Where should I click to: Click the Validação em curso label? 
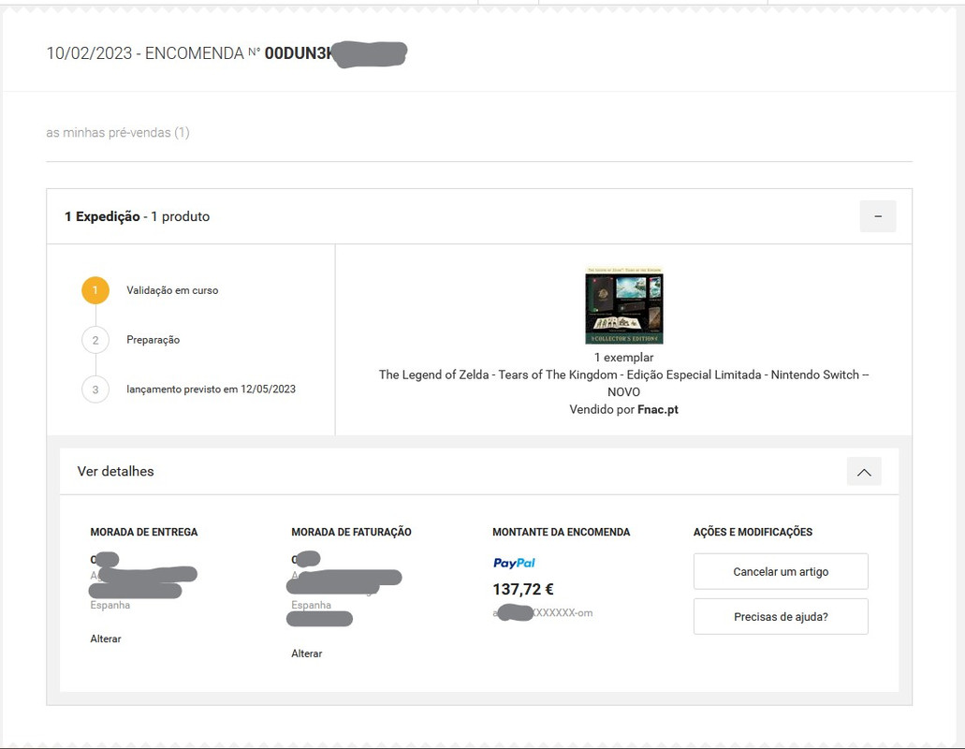172,290
